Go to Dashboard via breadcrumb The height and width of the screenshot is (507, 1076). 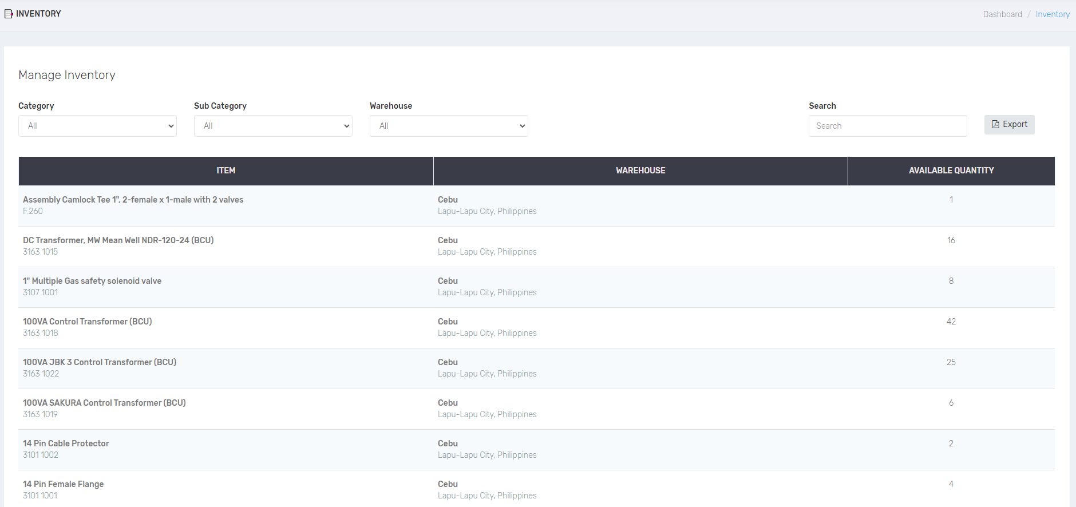tap(1002, 14)
